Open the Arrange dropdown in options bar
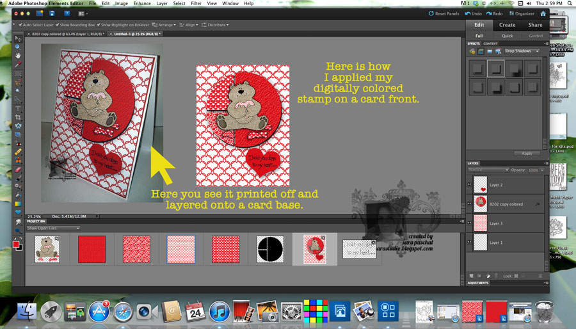 click(164, 25)
